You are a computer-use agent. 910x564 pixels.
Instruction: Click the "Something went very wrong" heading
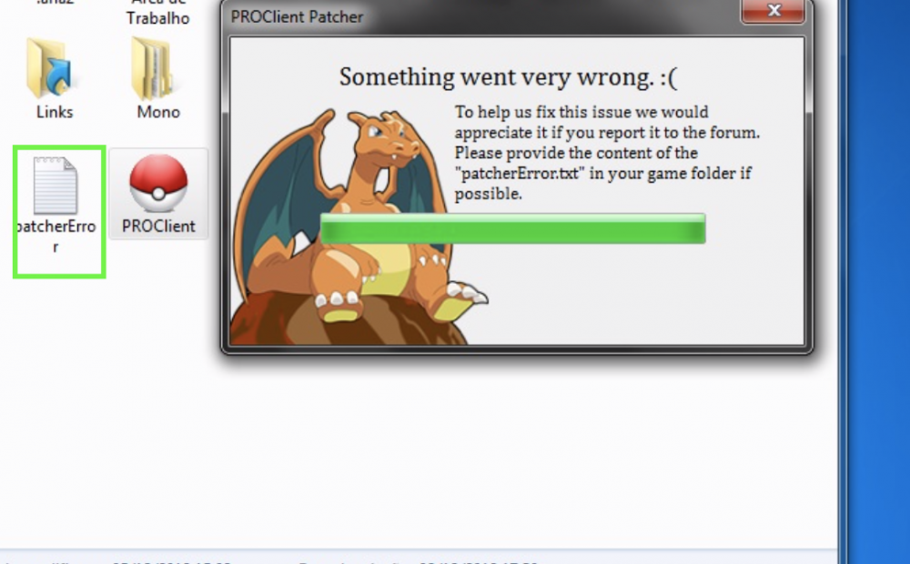(x=508, y=78)
